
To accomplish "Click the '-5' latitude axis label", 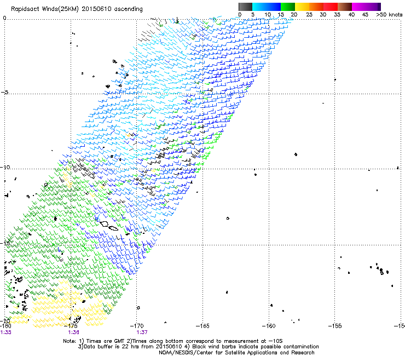I will [x=4, y=92].
